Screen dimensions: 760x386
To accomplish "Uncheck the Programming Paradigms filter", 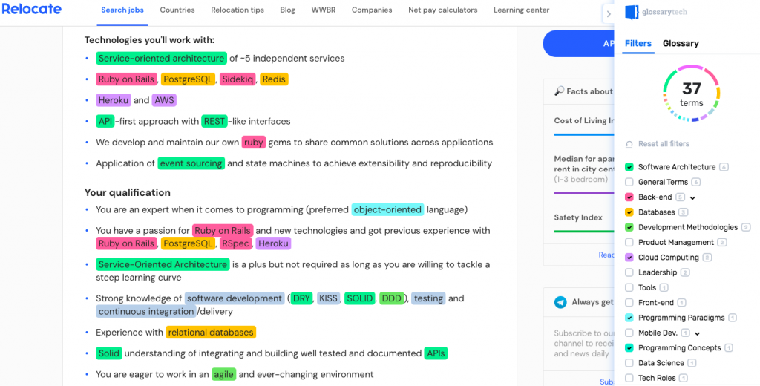I will [629, 318].
